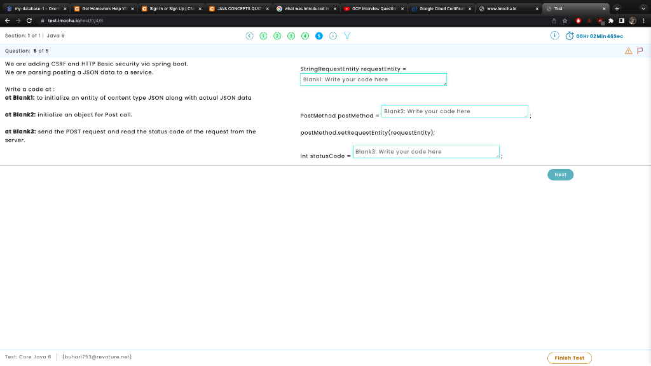Click browser forward arrow
Viewport: 651px width, 366px height.
click(x=18, y=20)
